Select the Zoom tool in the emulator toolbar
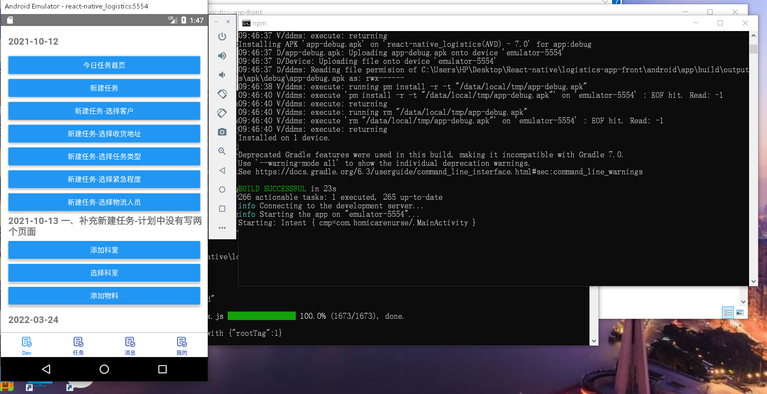 (x=222, y=151)
